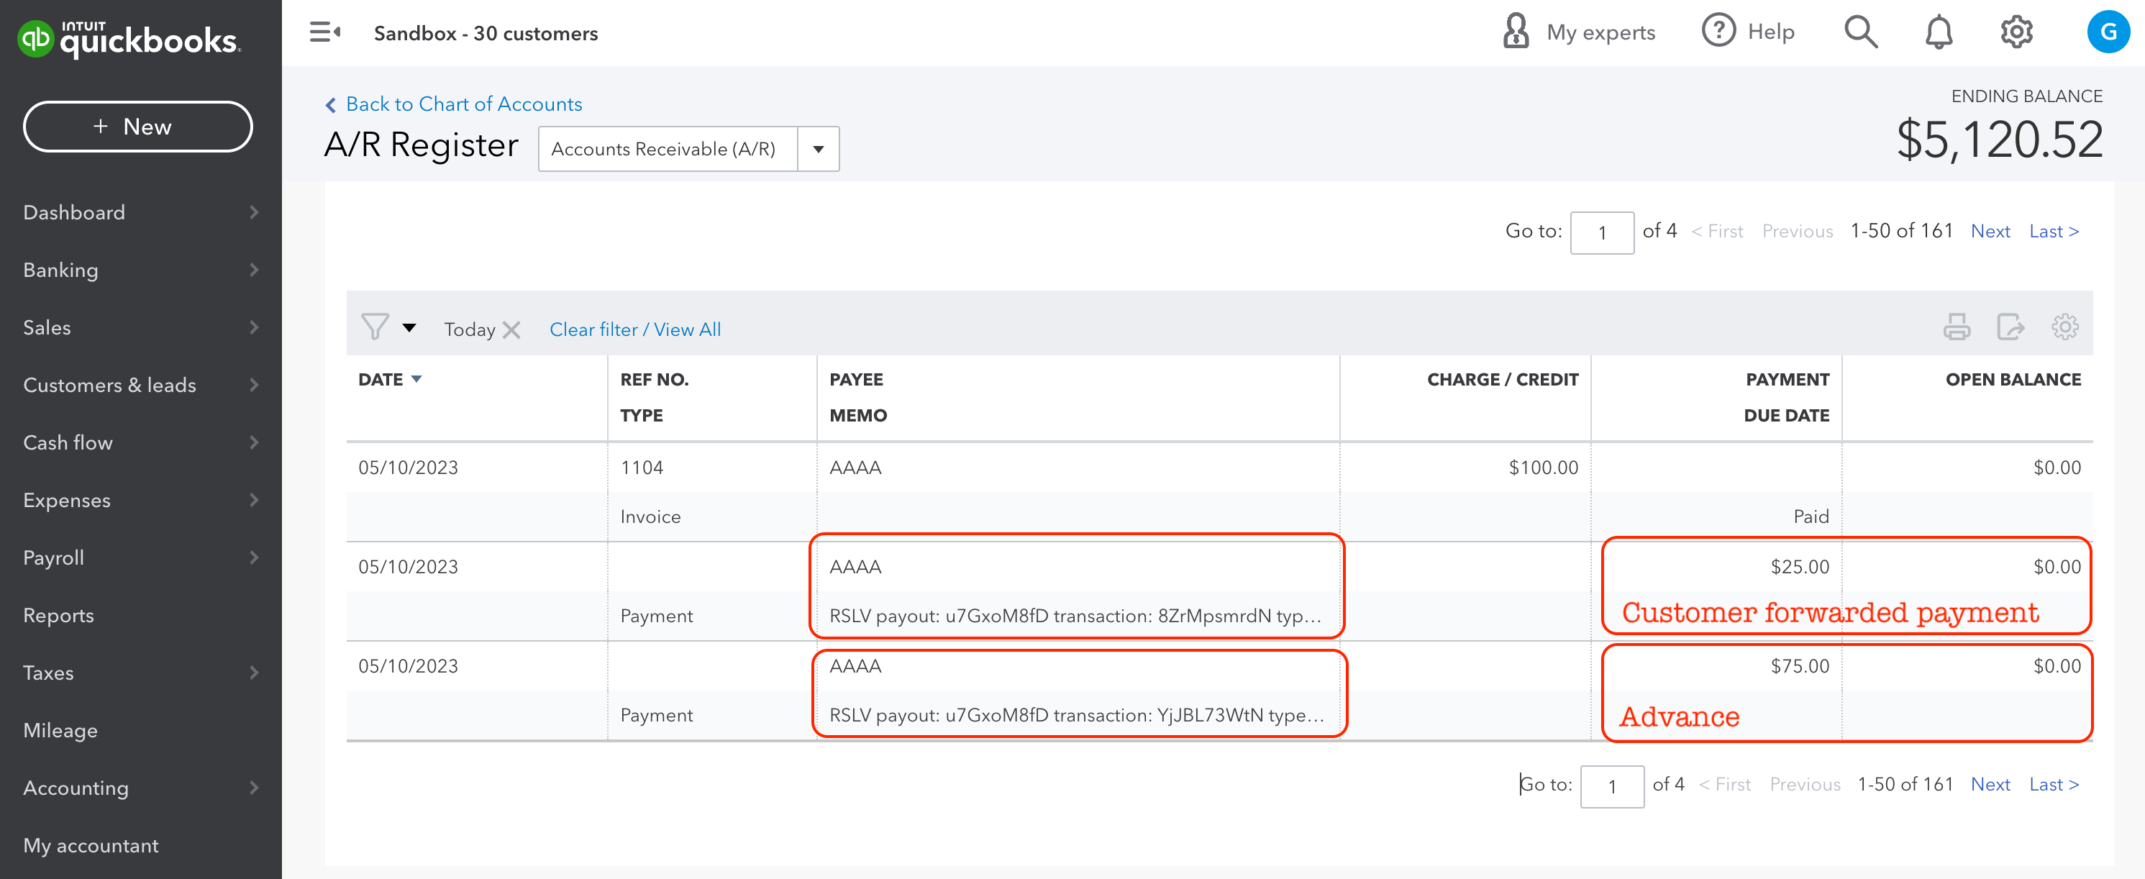The width and height of the screenshot is (2145, 879).
Task: Open the settings gear in header
Action: [x=2016, y=32]
